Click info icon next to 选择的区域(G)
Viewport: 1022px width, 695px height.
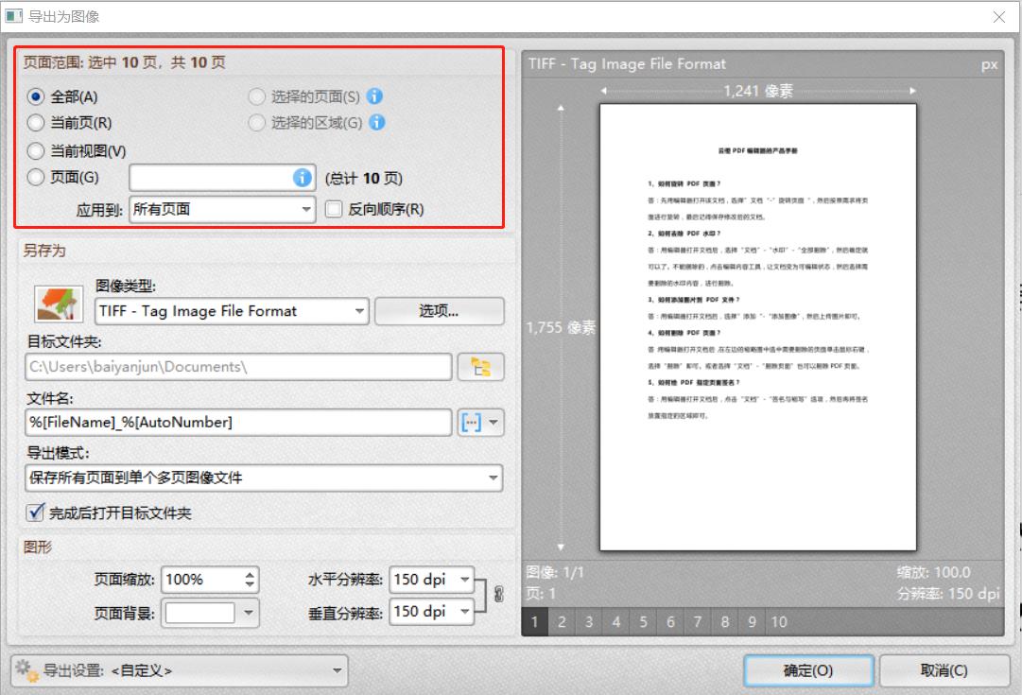pos(377,122)
